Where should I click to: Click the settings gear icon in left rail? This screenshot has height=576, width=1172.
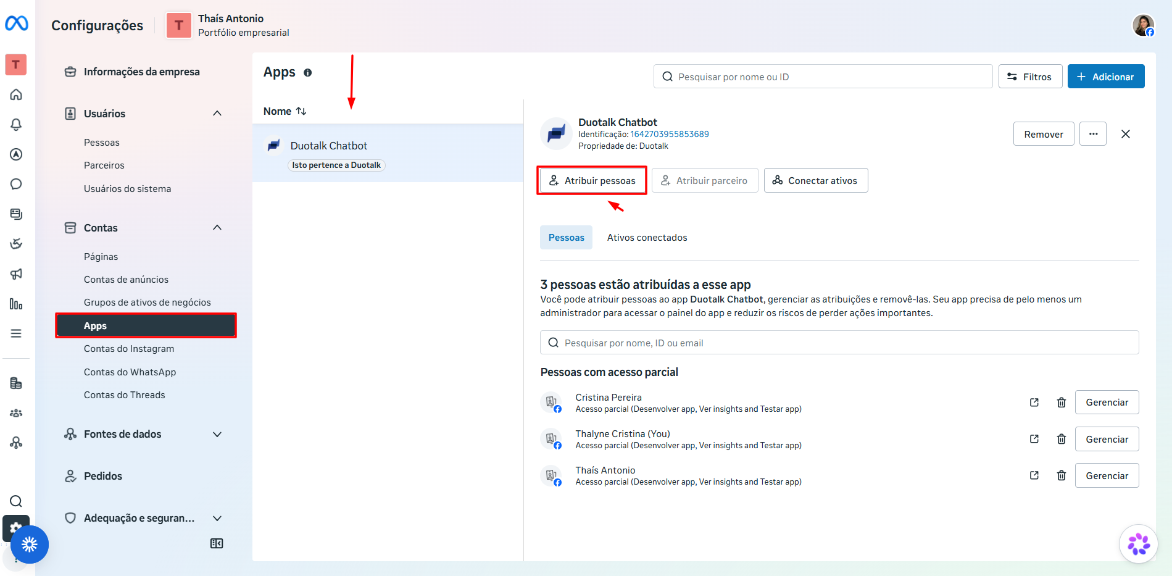pyautogui.click(x=16, y=527)
